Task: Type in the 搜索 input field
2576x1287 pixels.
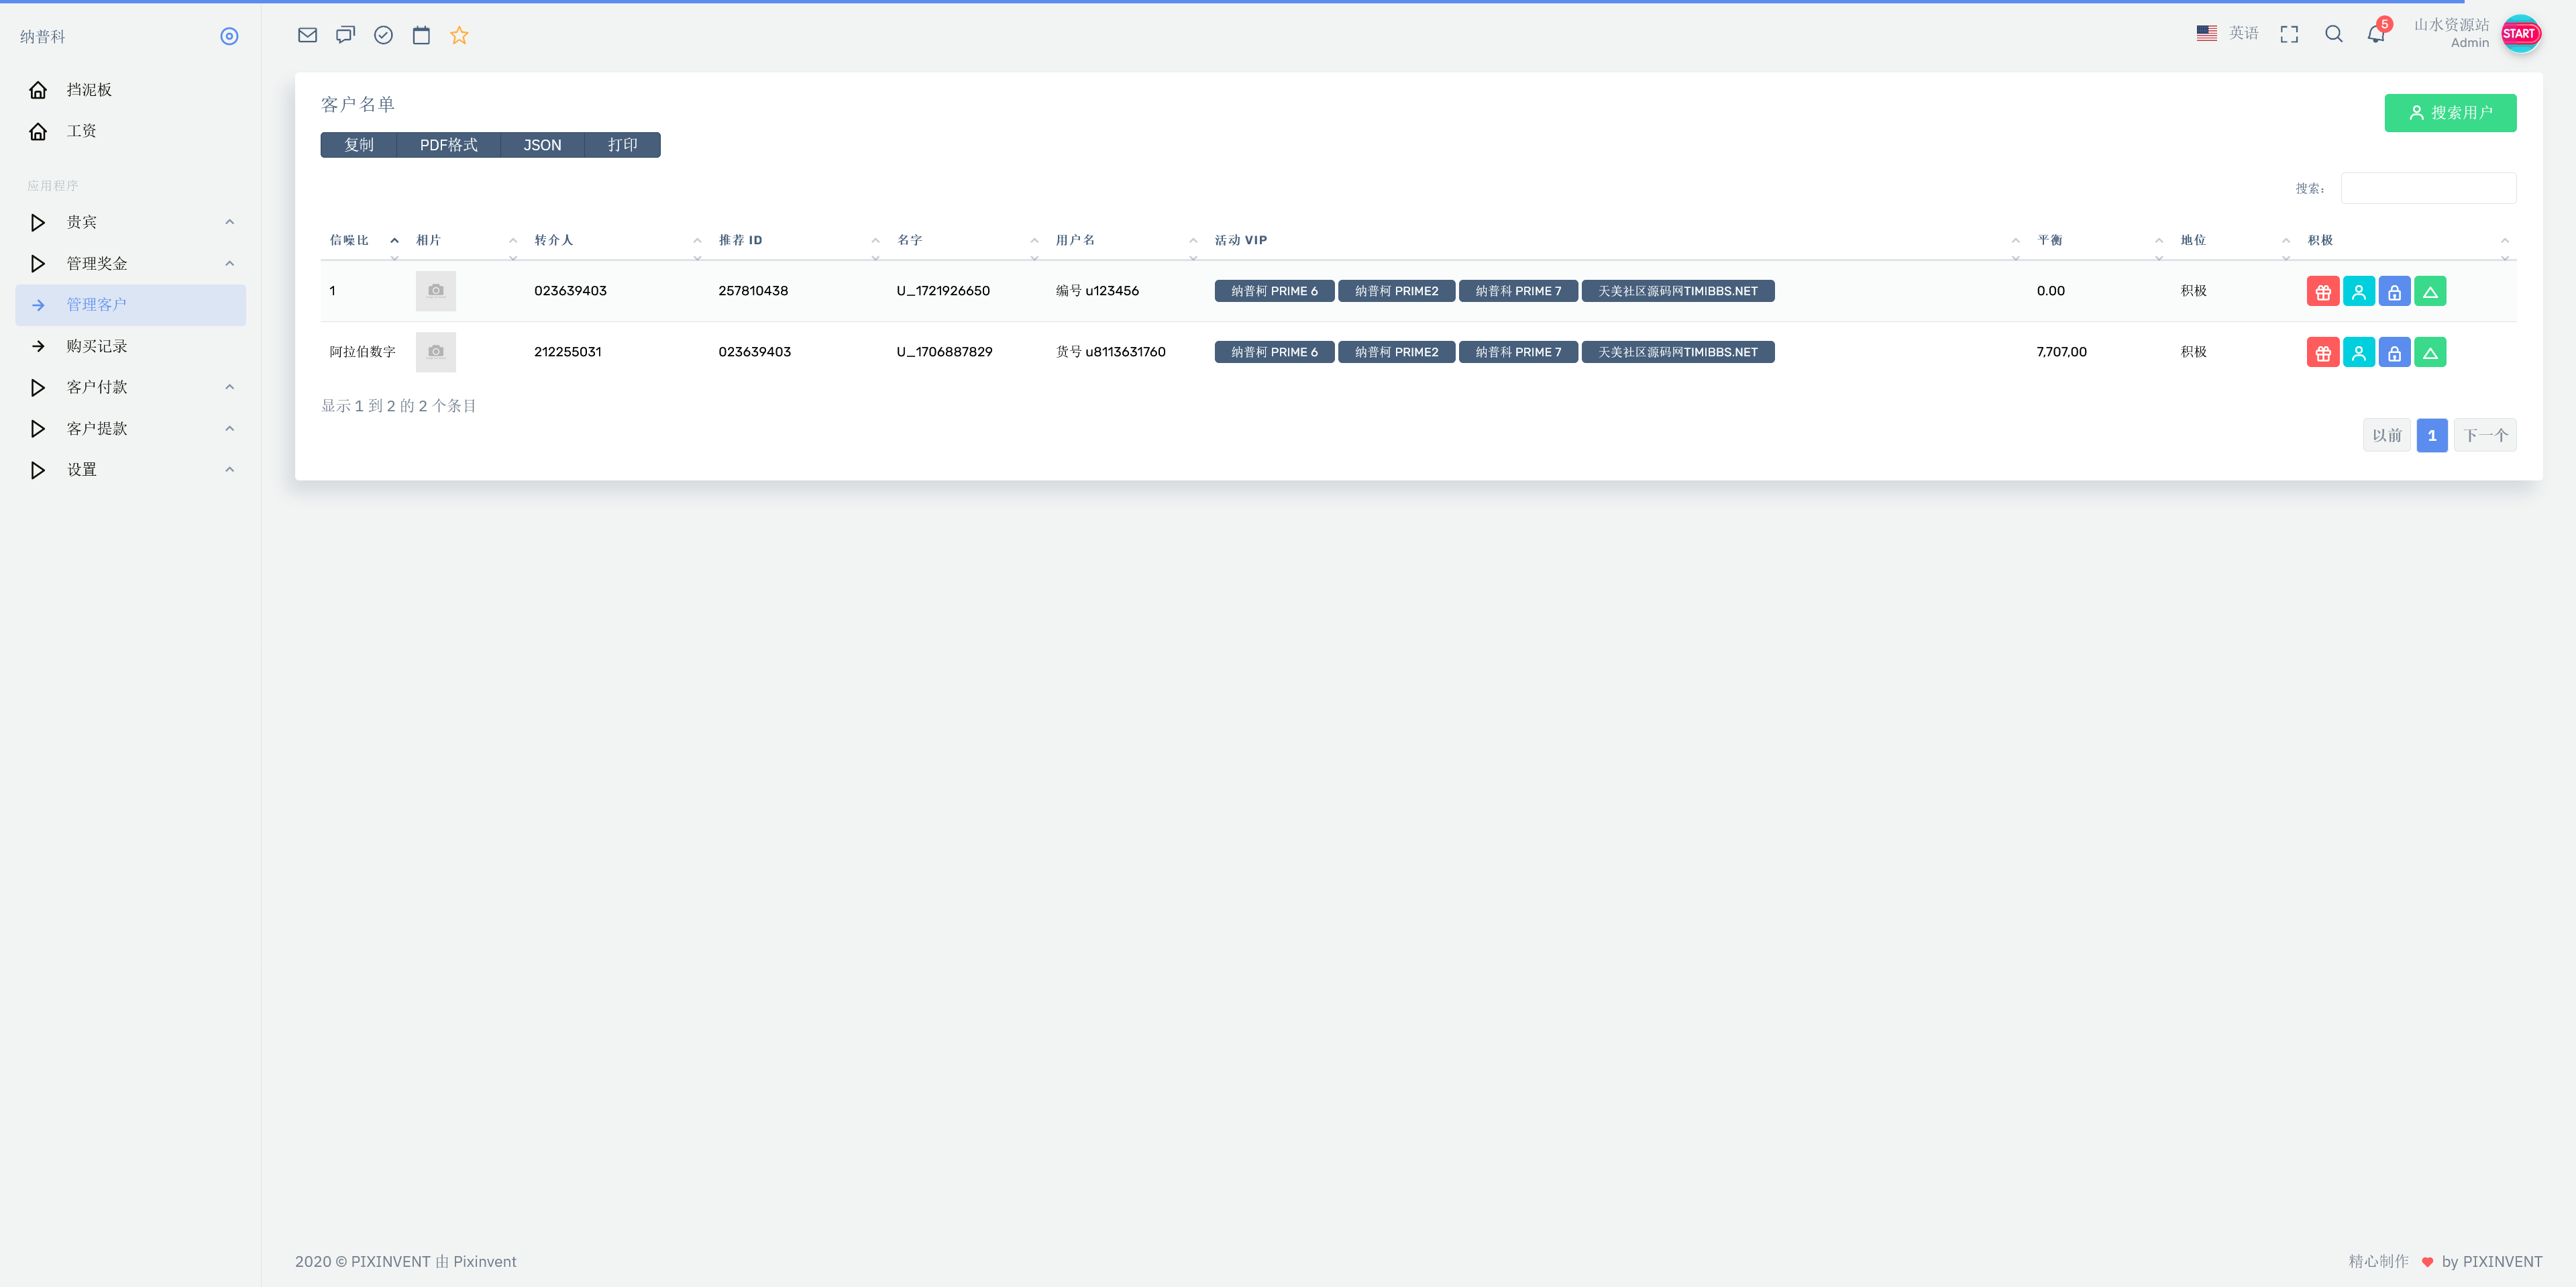Action: pyautogui.click(x=2428, y=187)
